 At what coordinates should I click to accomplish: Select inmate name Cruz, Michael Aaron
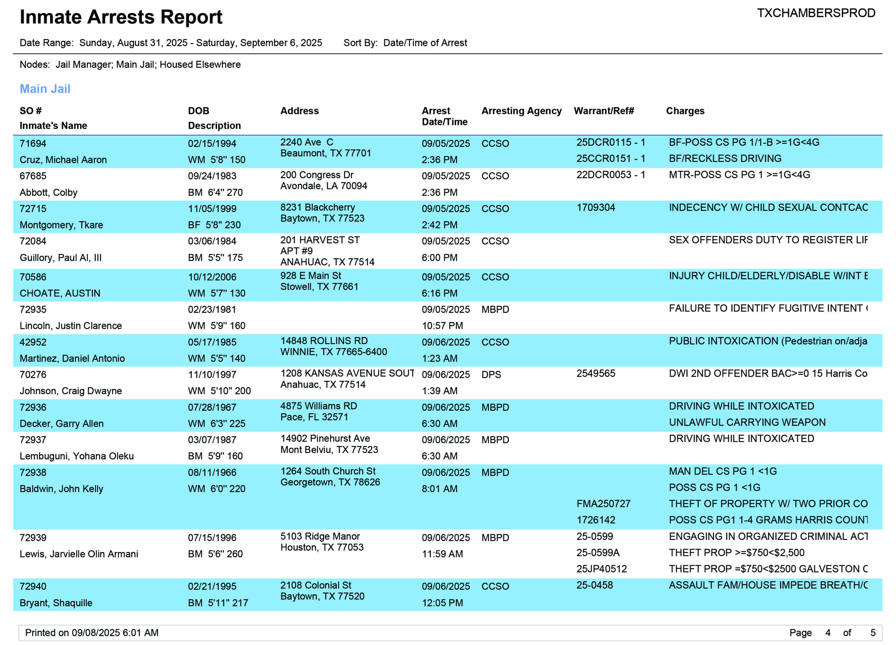pyautogui.click(x=63, y=160)
